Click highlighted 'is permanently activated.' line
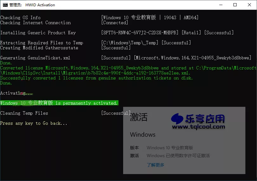 point(59,103)
